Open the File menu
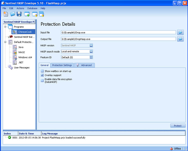This screenshot has height=151, width=188. coord(4,8)
